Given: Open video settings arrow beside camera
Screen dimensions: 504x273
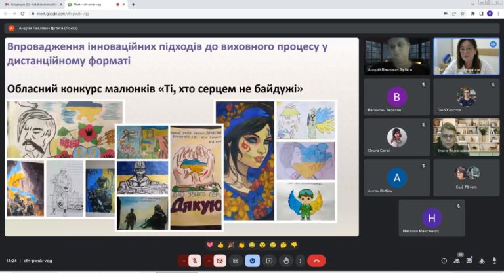Looking at the screenshot, I should [209, 261].
